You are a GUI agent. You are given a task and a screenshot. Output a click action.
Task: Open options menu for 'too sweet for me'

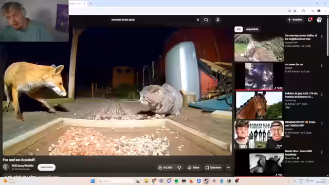coord(322,65)
